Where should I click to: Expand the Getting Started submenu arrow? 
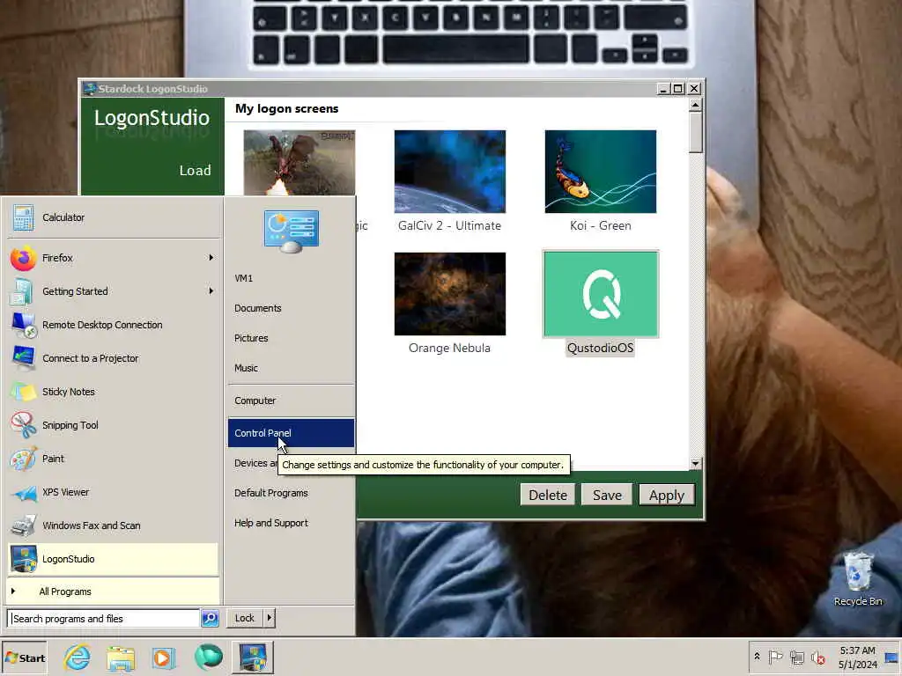(x=211, y=291)
